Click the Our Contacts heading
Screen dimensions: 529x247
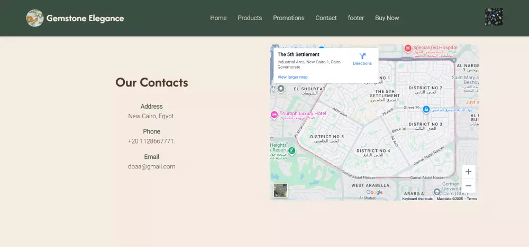[152, 82]
